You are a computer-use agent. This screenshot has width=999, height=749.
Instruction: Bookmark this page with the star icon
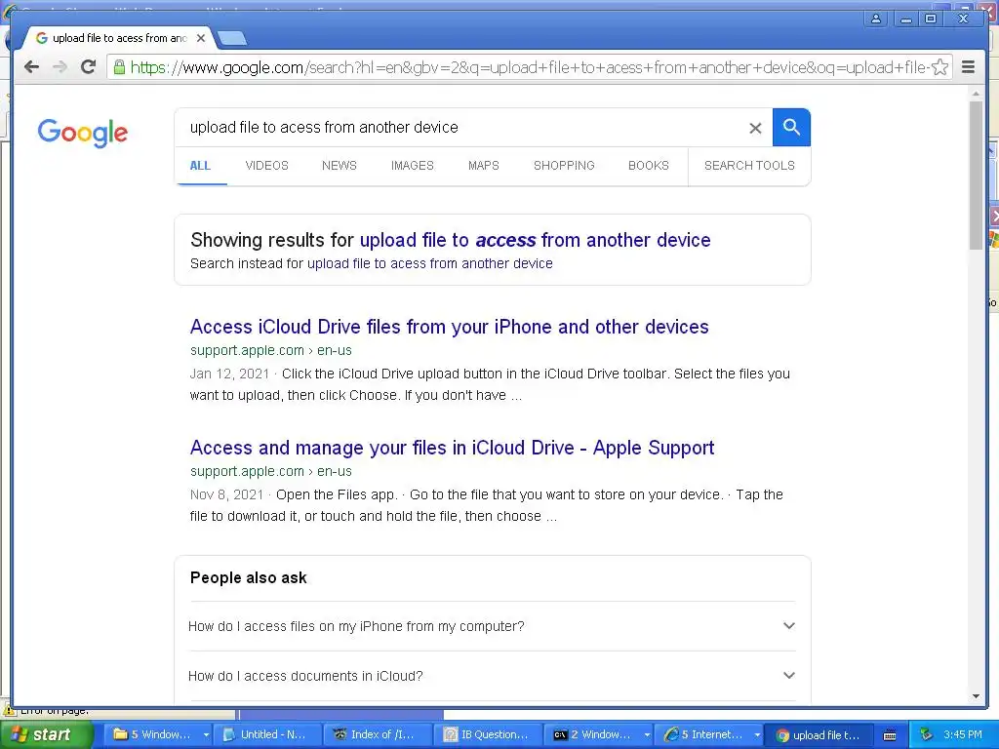point(939,67)
